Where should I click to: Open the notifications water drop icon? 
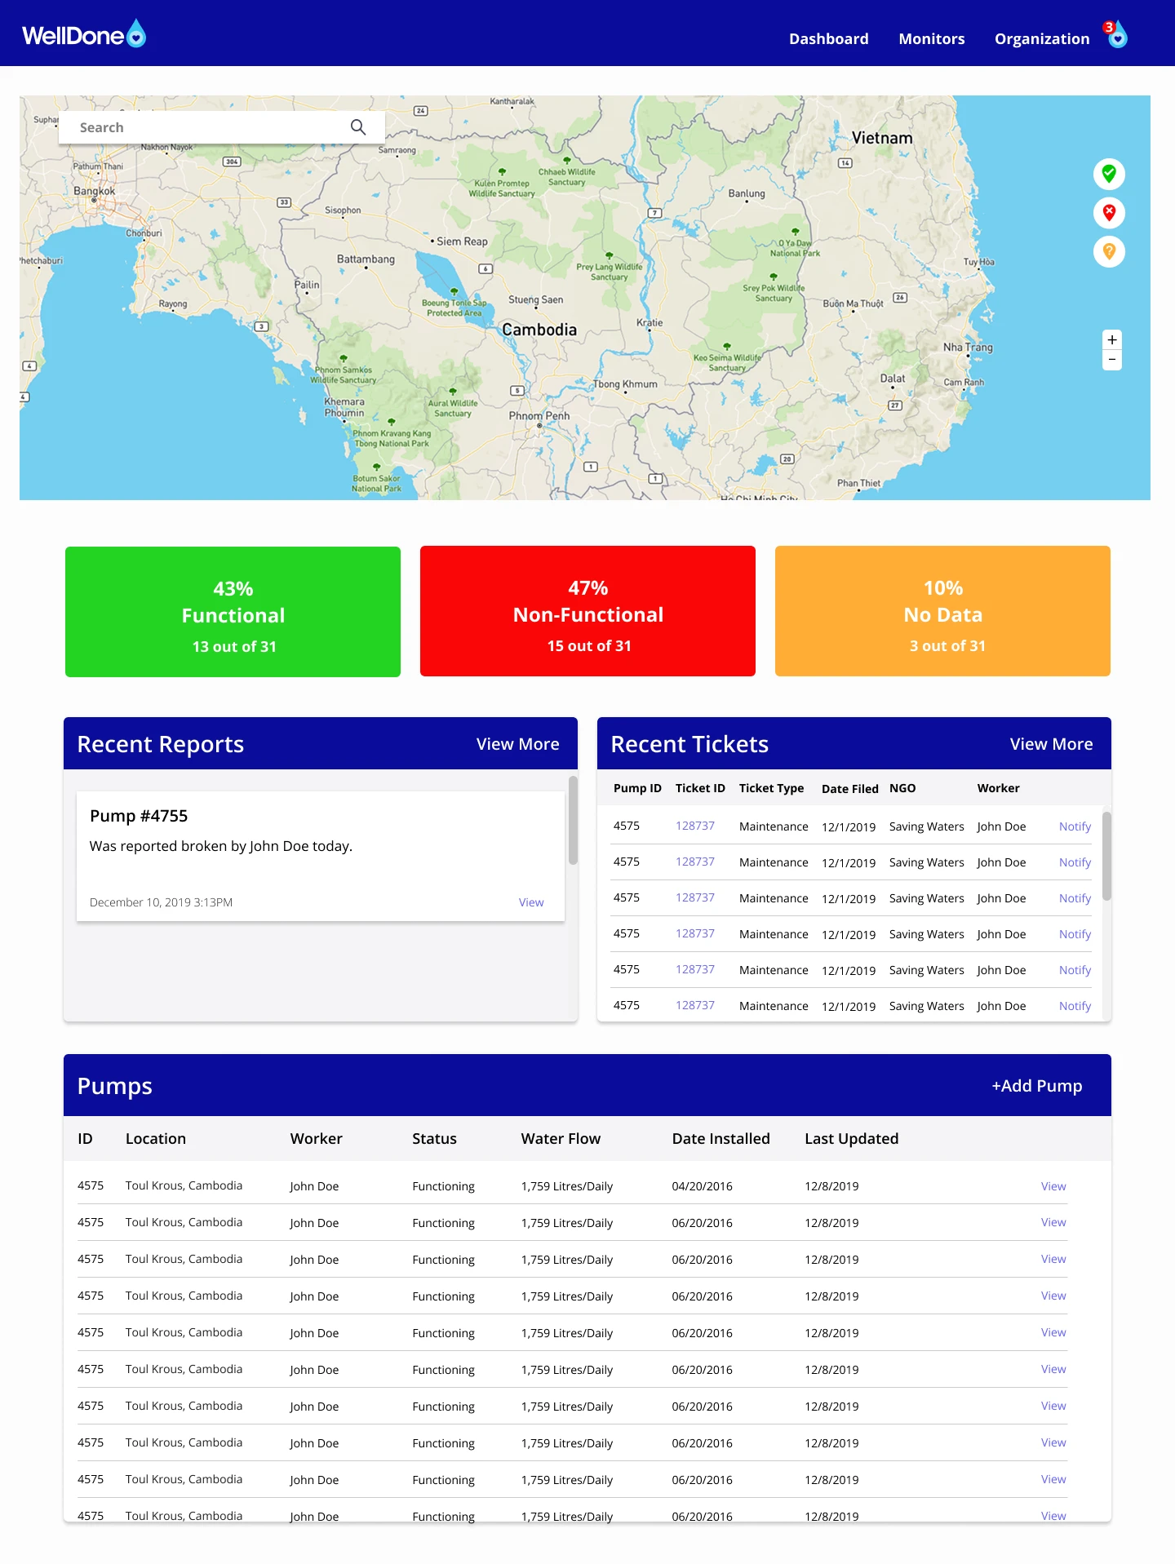[x=1116, y=34]
